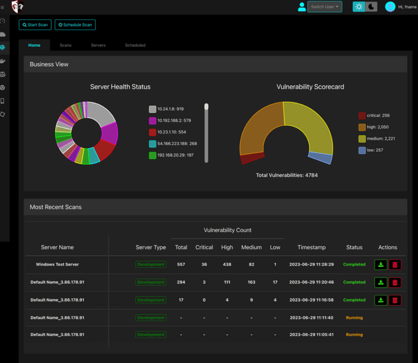Screen dimensions: 418x363
Task: Click the profile avatar next to Hi, fname
Action: click(390, 7)
